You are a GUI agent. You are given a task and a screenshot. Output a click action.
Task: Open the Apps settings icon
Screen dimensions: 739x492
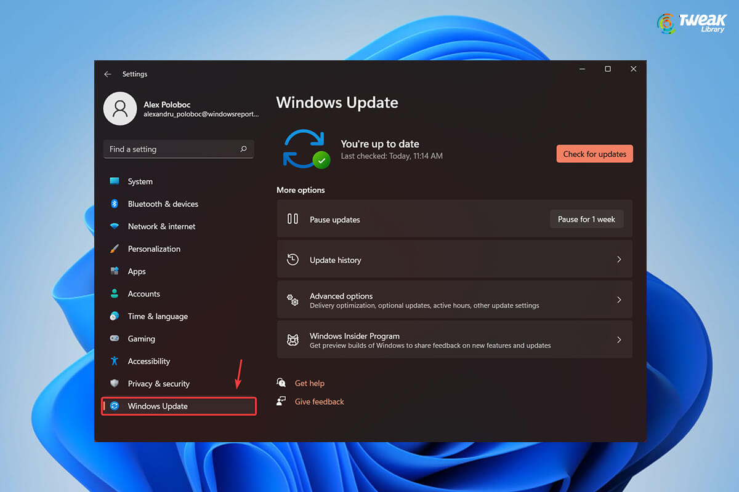click(115, 271)
